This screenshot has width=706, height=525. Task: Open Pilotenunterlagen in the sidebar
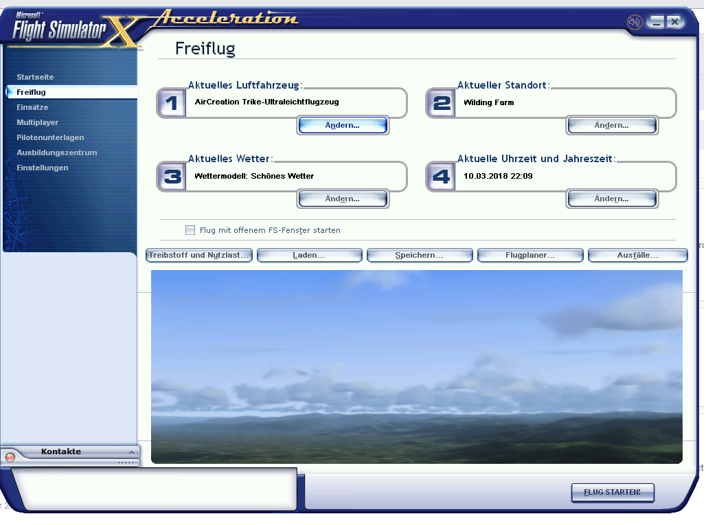coord(50,137)
